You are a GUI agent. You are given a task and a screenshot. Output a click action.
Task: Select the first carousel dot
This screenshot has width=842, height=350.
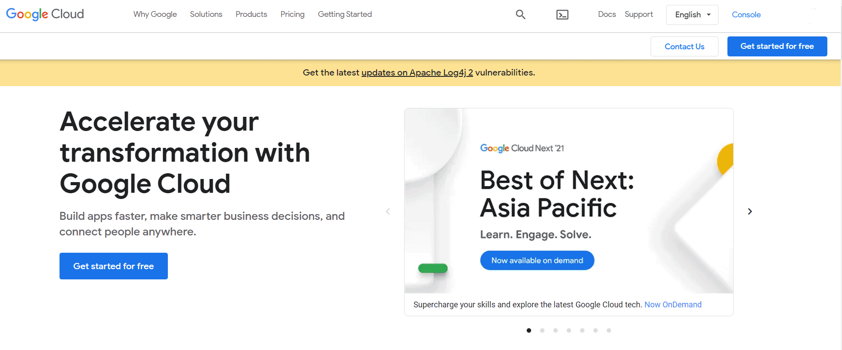[529, 330]
